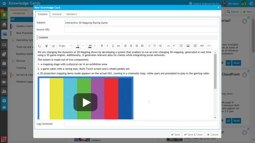Click the Bill Gates user profile

pos(230,4)
